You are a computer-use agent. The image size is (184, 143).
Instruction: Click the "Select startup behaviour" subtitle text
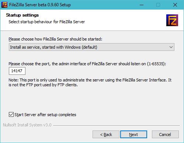pyautogui.click(x=47, y=22)
